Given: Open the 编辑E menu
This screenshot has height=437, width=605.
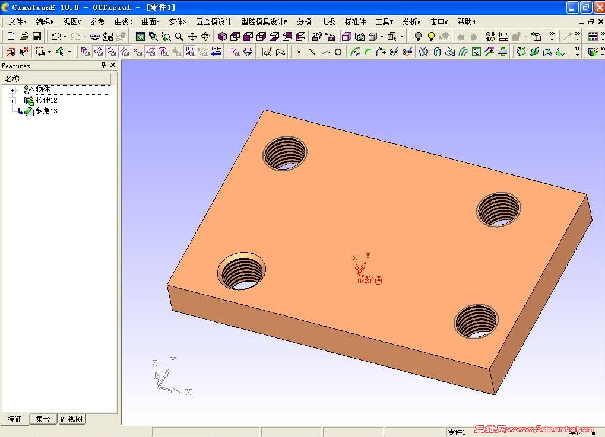Looking at the screenshot, I should click(x=45, y=22).
